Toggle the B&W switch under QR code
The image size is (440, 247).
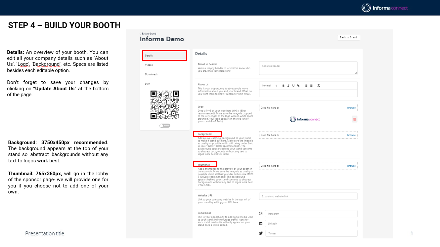pyautogui.click(x=164, y=126)
